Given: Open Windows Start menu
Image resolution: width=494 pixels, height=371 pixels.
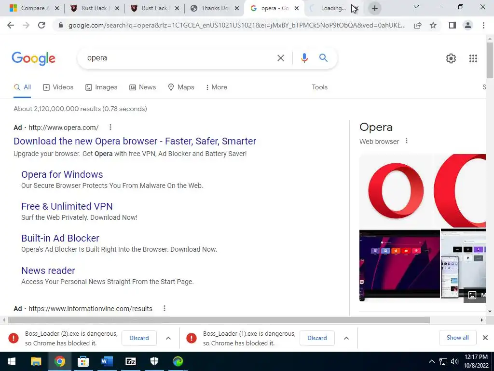Looking at the screenshot, I should (x=12, y=361).
